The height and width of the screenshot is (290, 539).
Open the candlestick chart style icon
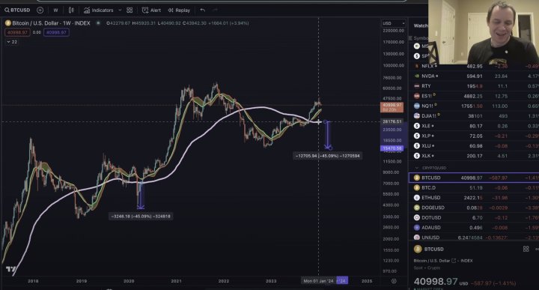(71, 10)
